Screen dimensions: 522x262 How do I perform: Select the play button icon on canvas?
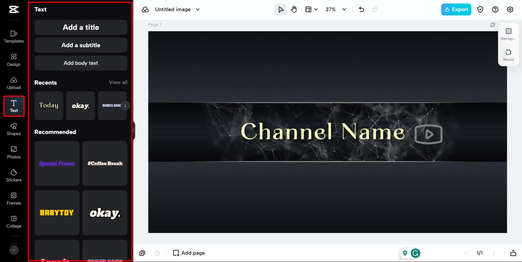tap(428, 134)
